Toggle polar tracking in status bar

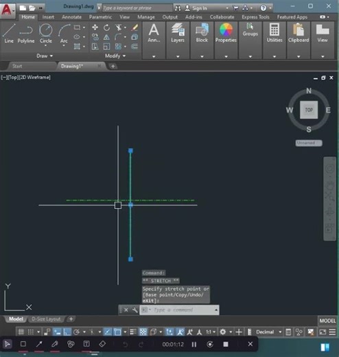[x=77, y=332]
